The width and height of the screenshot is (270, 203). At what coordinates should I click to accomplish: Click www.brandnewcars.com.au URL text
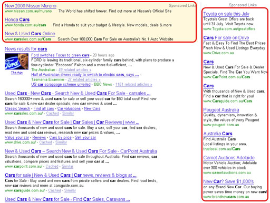226,197
